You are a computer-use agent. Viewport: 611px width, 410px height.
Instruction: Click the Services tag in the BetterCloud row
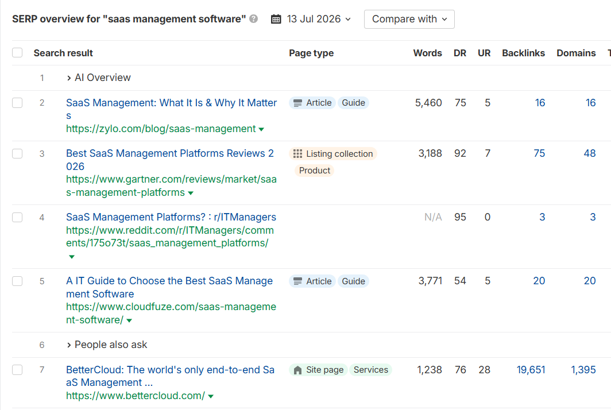pyautogui.click(x=370, y=370)
